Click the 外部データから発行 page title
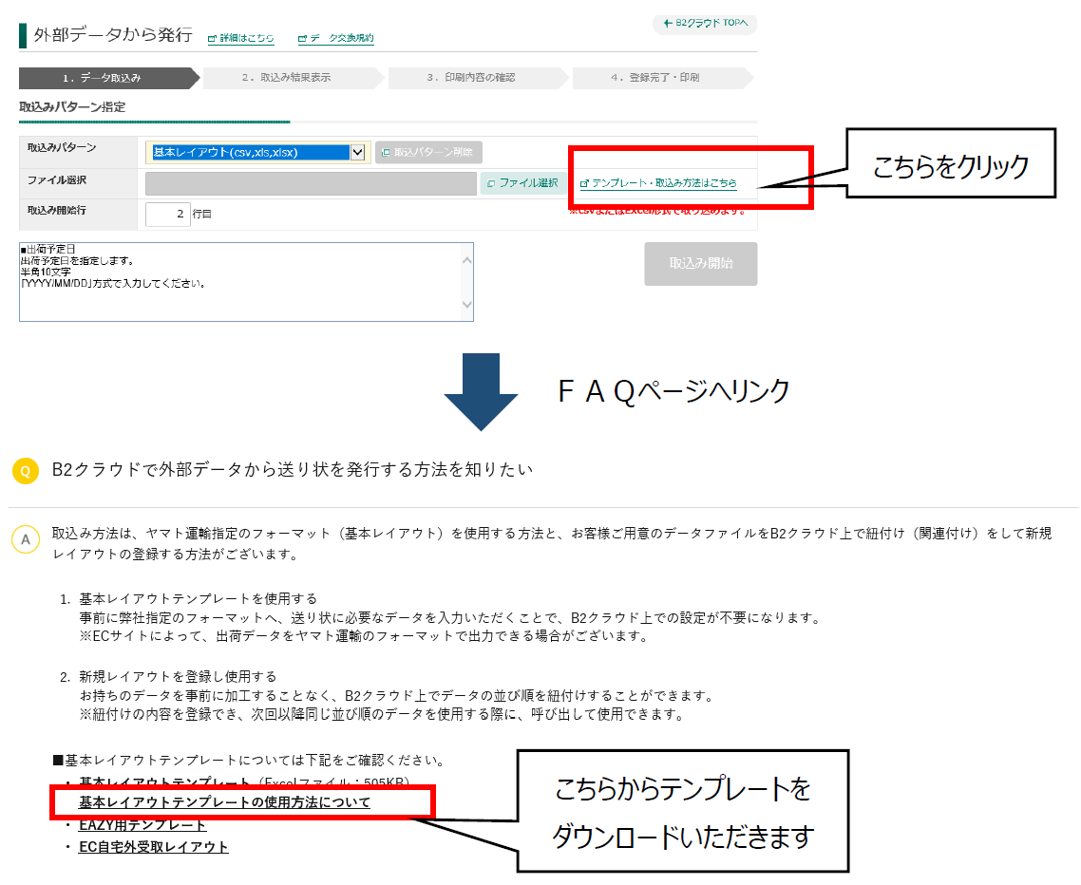 click(113, 35)
